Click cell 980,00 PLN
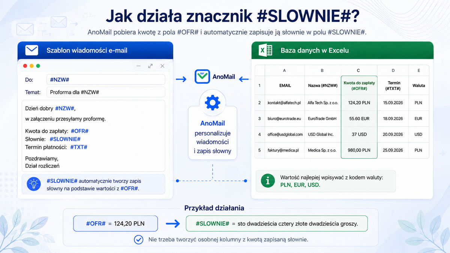The width and height of the screenshot is (450, 253). [359, 150]
